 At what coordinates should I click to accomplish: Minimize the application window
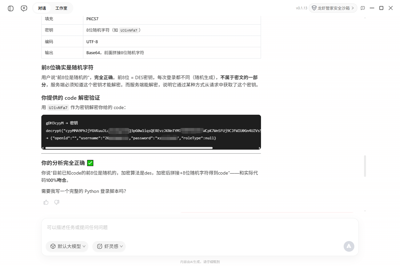372,8
